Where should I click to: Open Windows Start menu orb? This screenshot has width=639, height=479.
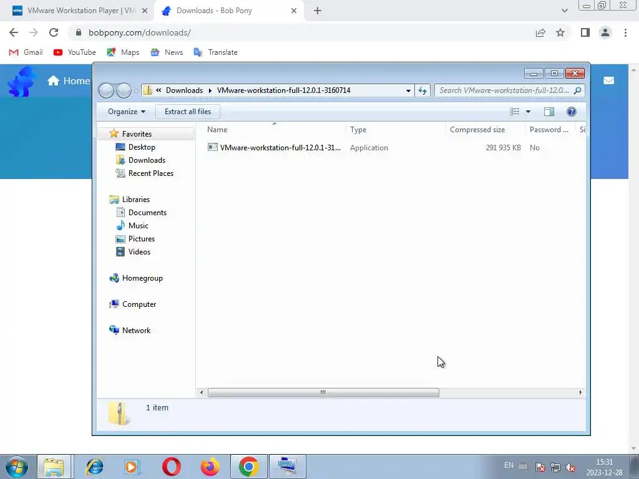click(x=17, y=467)
